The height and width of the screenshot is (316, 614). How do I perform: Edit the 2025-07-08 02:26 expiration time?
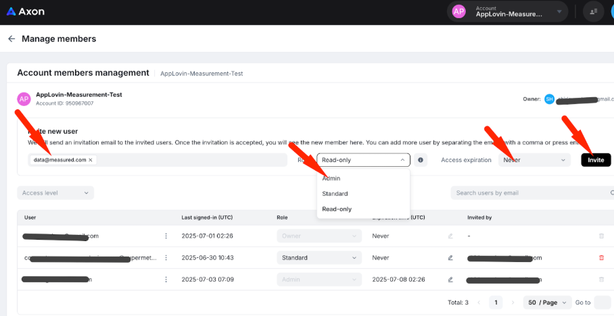point(450,280)
